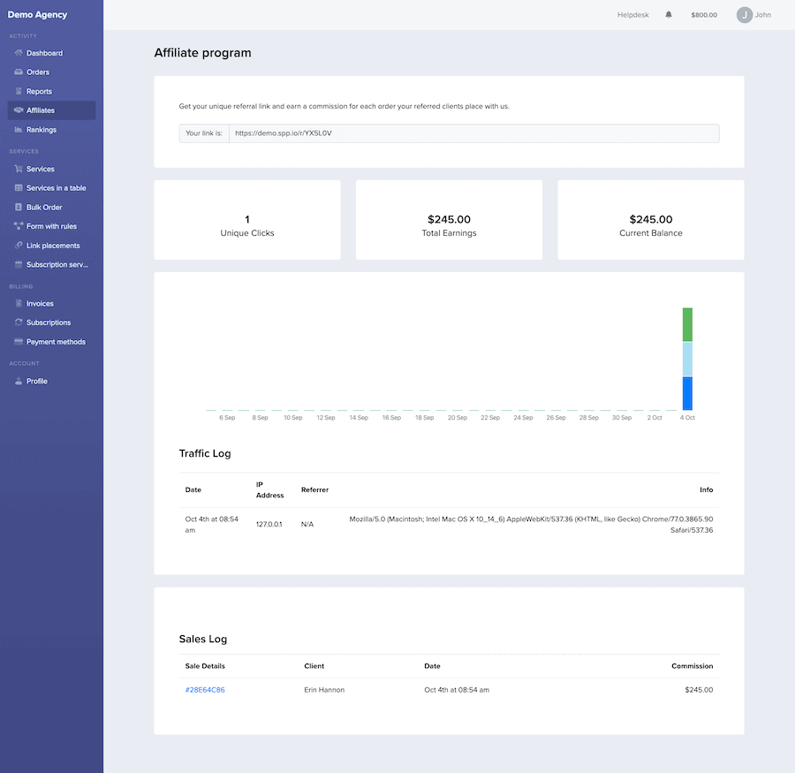Click the Orders inbox icon
795x773 pixels.
pos(19,72)
